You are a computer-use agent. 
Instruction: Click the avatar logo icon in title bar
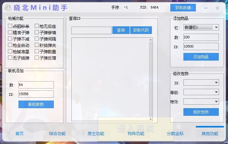click(x=8, y=8)
